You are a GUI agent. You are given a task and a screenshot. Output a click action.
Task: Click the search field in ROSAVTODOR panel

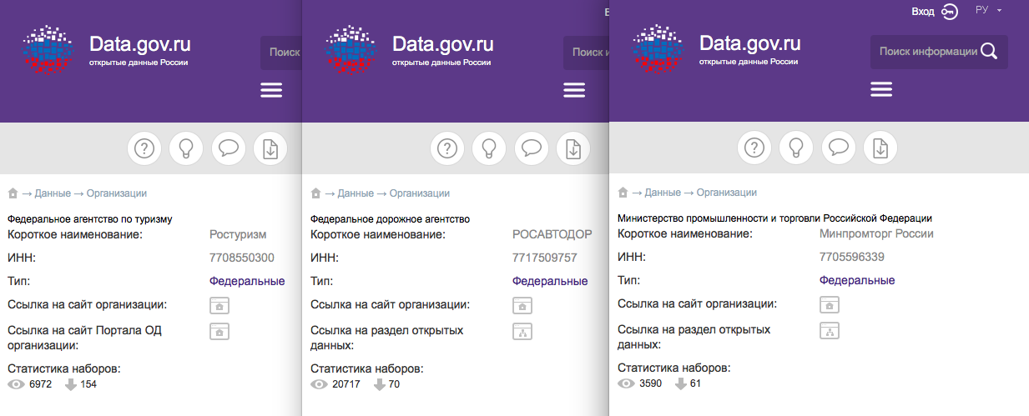(x=587, y=52)
